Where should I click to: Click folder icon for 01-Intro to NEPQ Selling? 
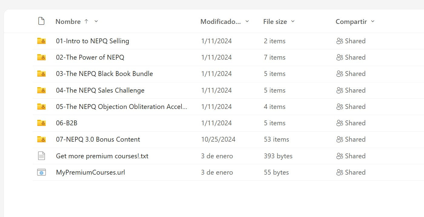coord(41,41)
